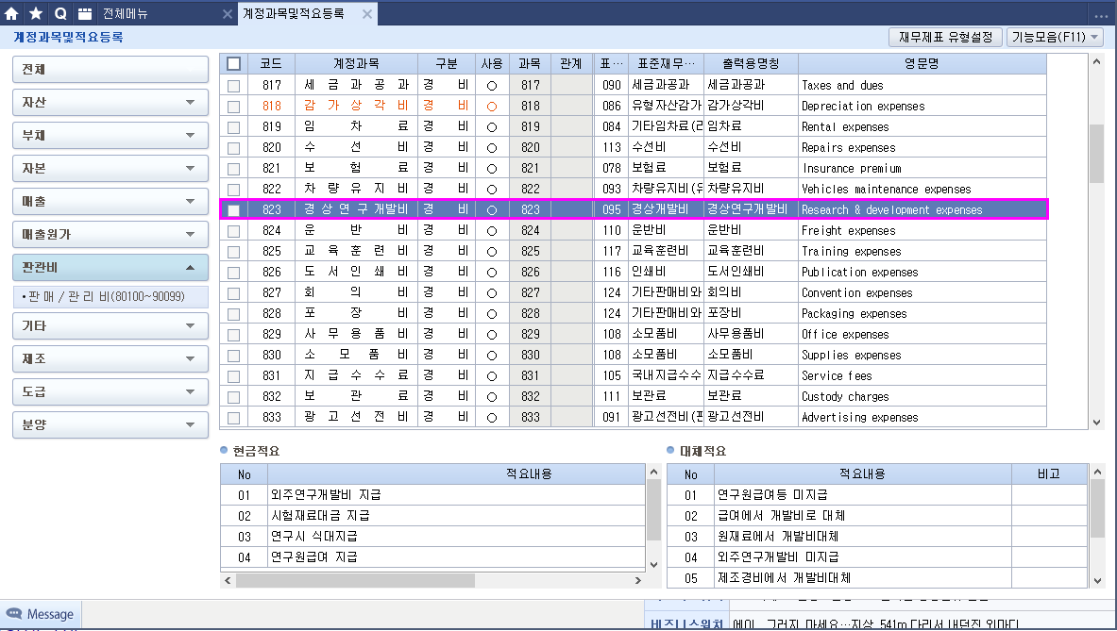Viewport: 1117px width, 631px height.
Task: Select the 'Depreciation expenses' cell
Action: (x=922, y=106)
